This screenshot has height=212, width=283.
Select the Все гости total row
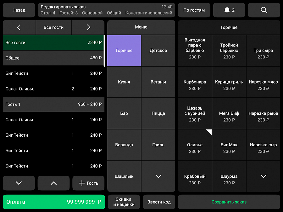click(x=53, y=42)
